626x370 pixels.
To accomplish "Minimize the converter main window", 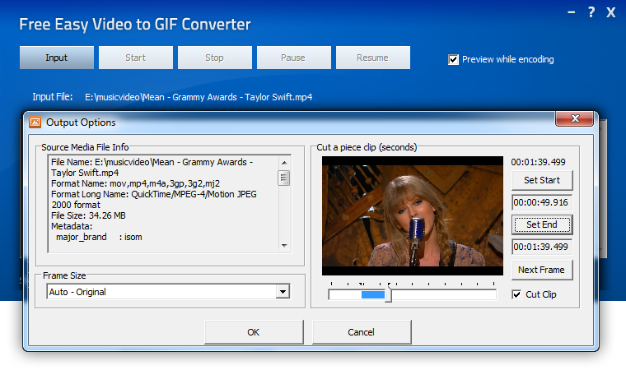I will tap(572, 12).
